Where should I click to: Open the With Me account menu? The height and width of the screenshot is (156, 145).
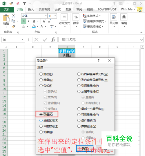[x=128, y=9]
